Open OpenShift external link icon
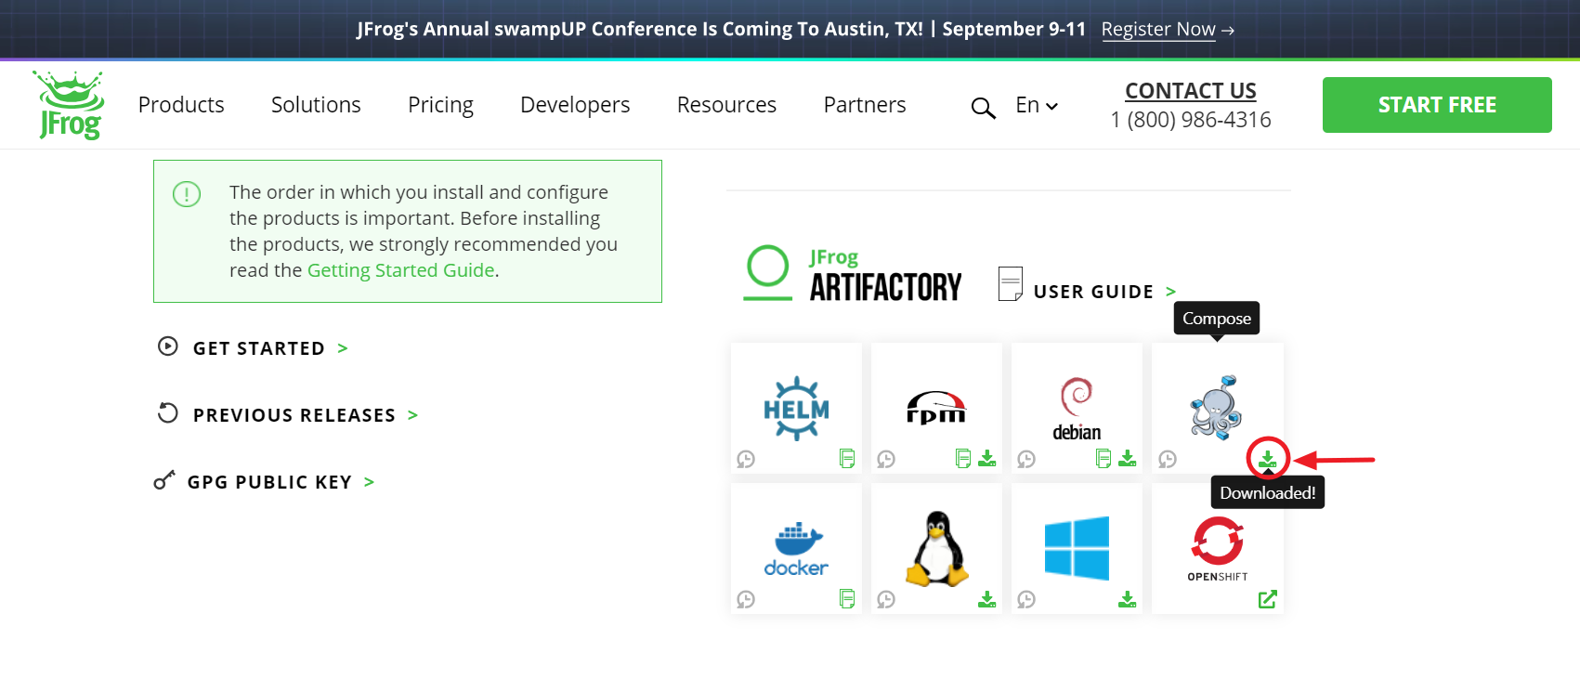The width and height of the screenshot is (1580, 679). [x=1267, y=599]
